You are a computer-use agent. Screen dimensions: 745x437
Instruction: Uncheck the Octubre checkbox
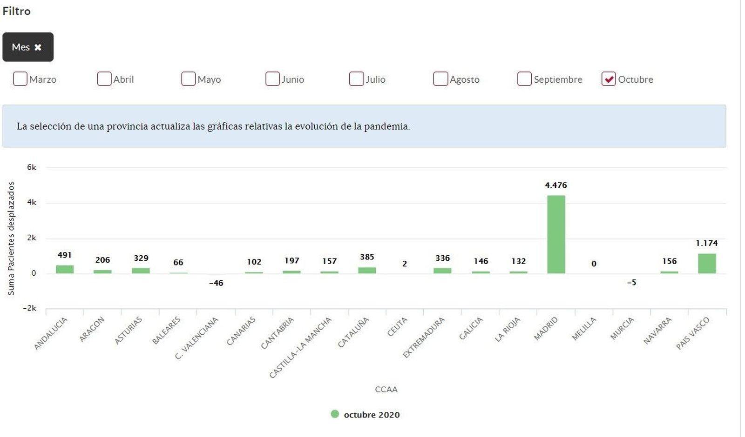point(609,79)
